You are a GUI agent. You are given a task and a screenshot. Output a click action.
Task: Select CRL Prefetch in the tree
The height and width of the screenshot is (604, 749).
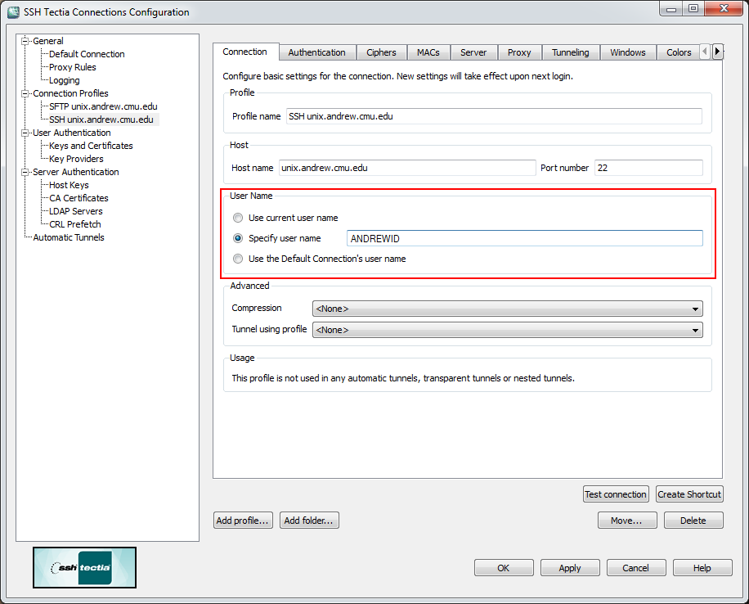[x=75, y=223]
